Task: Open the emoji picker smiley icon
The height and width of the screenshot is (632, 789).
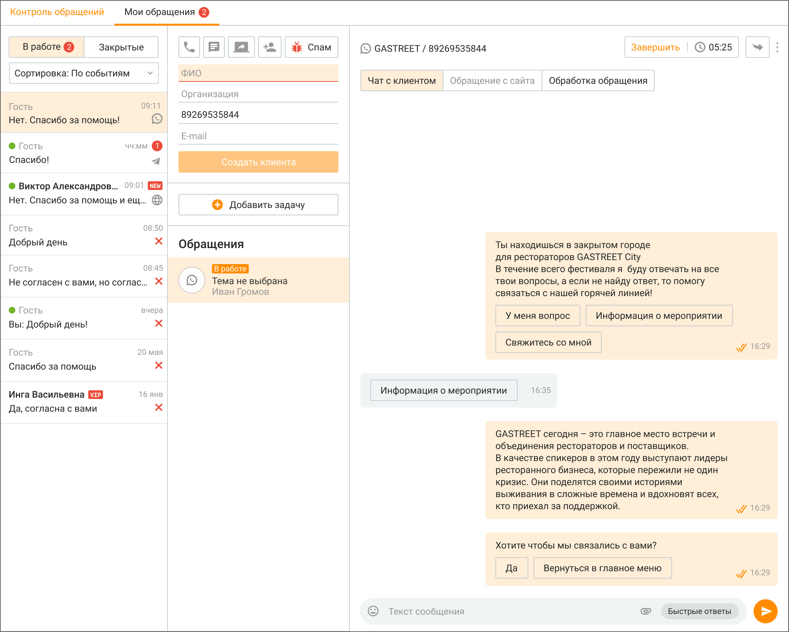Action: coord(373,611)
